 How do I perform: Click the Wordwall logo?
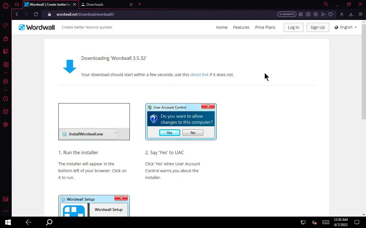(37, 27)
